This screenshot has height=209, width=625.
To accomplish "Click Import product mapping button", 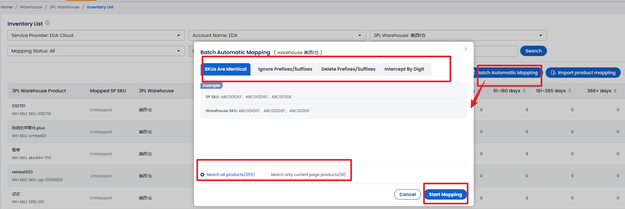I will tap(583, 73).
